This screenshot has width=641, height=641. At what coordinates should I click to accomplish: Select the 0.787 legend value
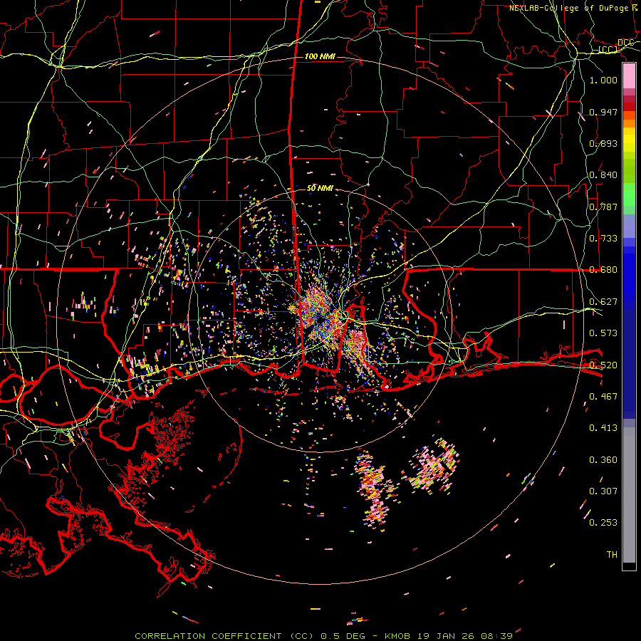tap(603, 207)
